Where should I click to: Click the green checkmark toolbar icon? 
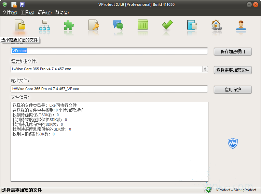(x=167, y=25)
